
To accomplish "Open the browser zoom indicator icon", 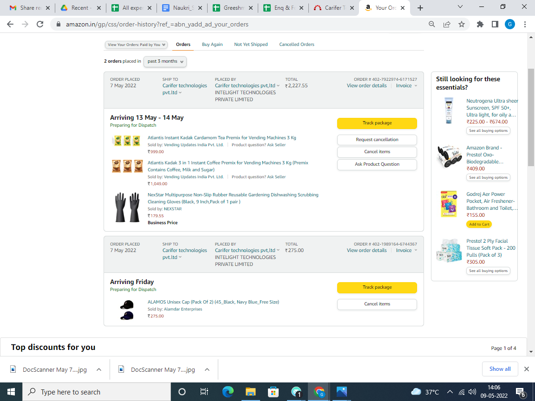I will (x=431, y=24).
